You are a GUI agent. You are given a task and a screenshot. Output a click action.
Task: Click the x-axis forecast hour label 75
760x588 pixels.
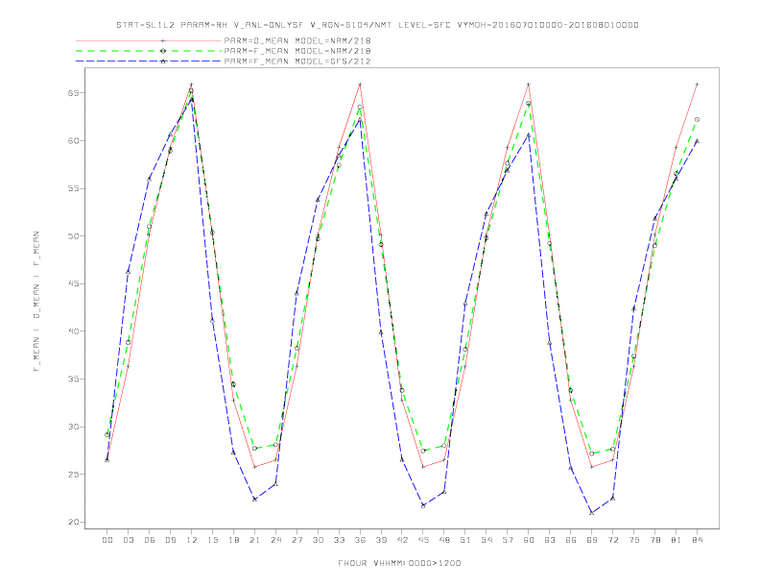(x=634, y=540)
